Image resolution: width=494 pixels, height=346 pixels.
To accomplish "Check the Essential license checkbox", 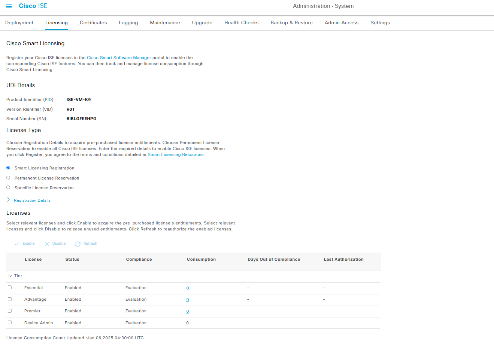I will pos(10,287).
